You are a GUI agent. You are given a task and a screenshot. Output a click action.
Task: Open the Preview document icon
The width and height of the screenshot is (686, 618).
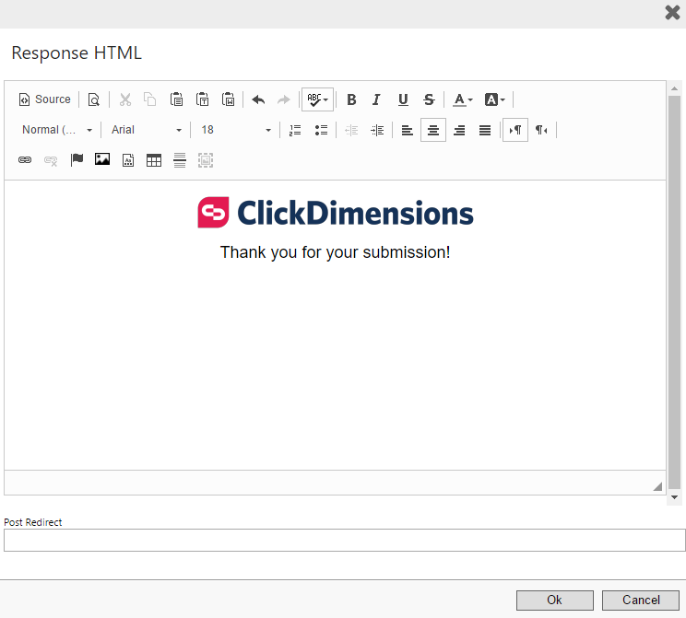tap(94, 99)
